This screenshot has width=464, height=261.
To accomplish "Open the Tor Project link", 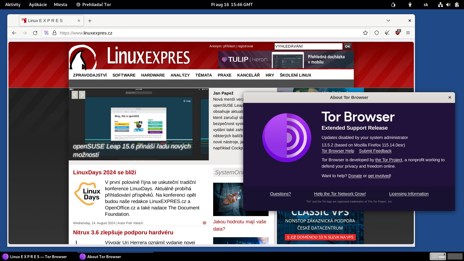I will [389, 160].
